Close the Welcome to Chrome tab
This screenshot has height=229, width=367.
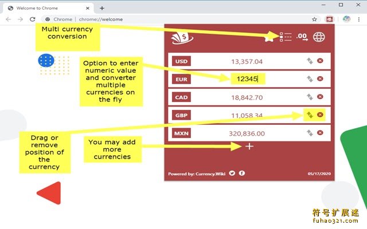[x=88, y=8]
